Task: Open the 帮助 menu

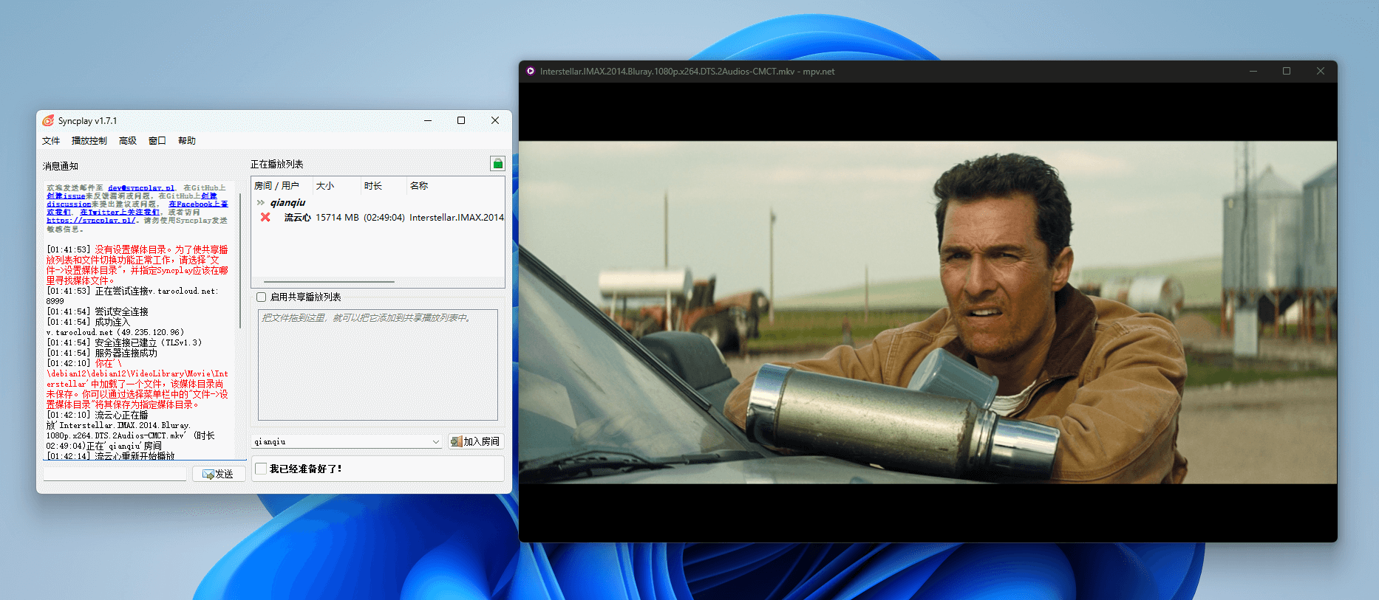Action: [187, 141]
